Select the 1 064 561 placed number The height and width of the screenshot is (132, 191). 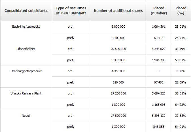[159, 27]
